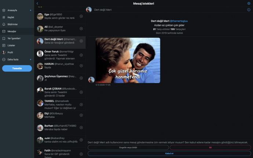Open Profil from the sidebar
Image resolution: width=253 pixels, height=158 pixels.
point(17,52)
